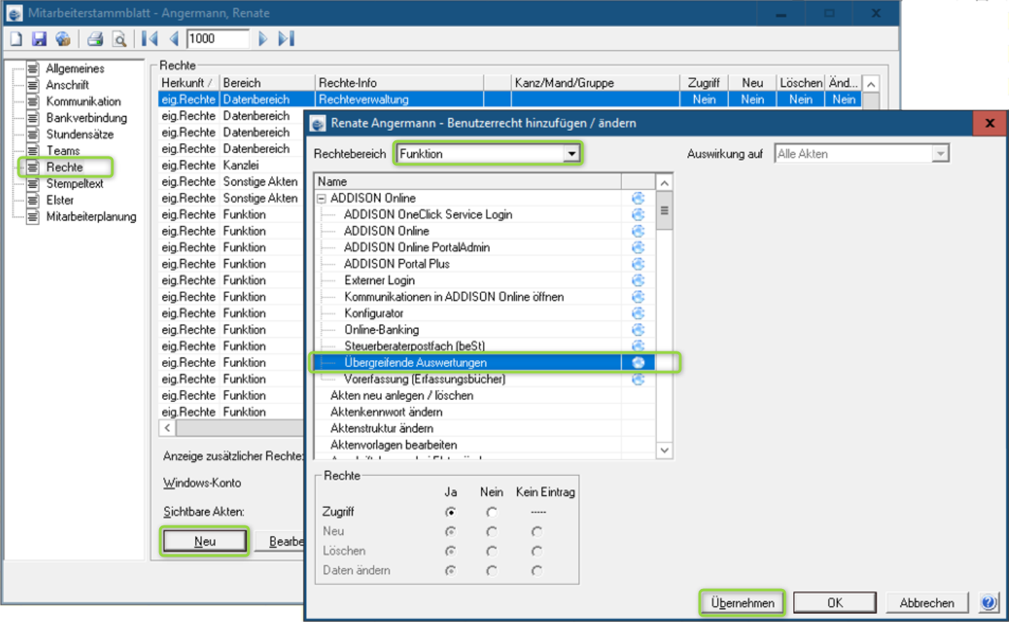The image size is (1009, 622).
Task: Click globe icon beside ADDISON Online PortalAdmin
Action: click(x=638, y=248)
